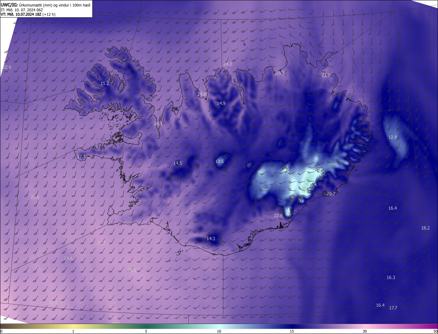Click the 16.4 value next to 17.7
Image resolution: width=438 pixels, height=334 pixels.
coord(380,305)
